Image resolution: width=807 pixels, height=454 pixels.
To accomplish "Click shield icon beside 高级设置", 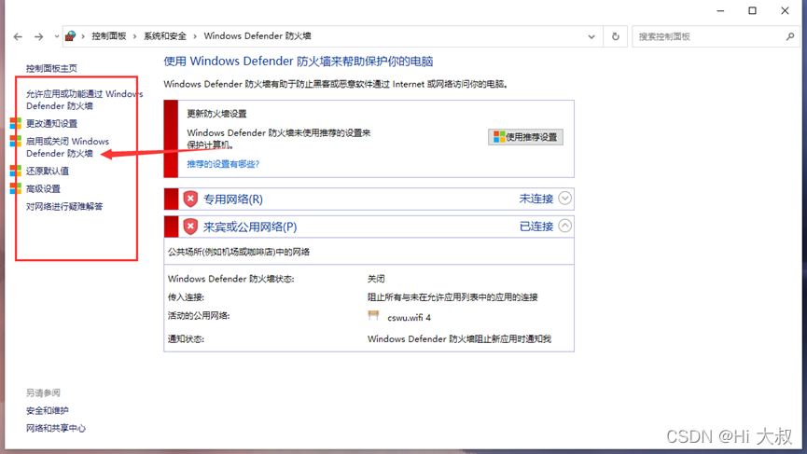I will pos(16,188).
